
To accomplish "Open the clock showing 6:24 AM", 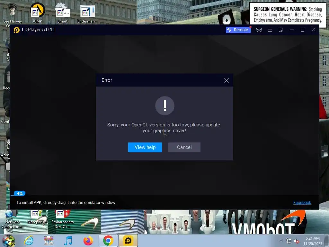I will [313, 241].
